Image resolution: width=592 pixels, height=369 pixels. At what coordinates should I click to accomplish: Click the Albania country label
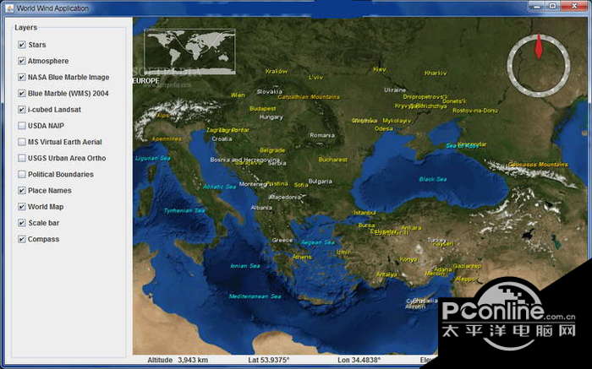(261, 208)
